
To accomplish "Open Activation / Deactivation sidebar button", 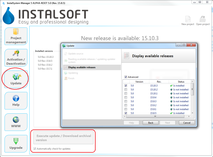I will [x=16, y=58].
